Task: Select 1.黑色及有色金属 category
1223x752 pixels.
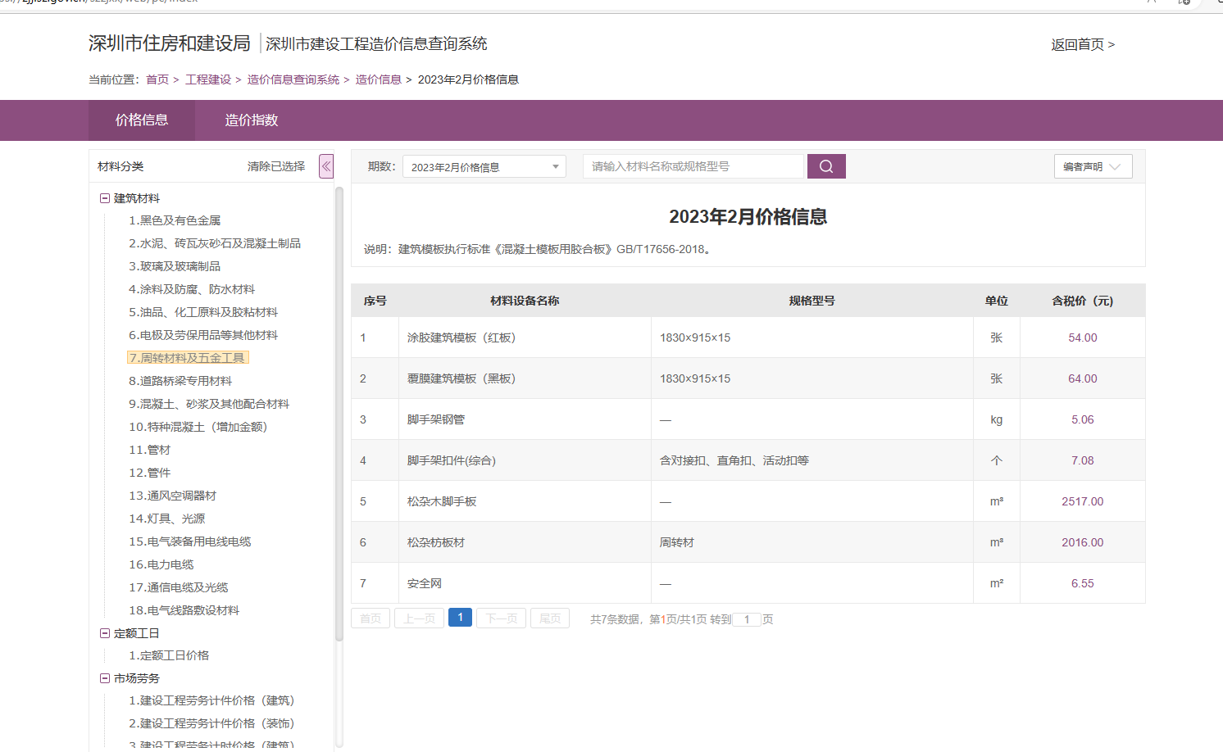Action: click(175, 220)
